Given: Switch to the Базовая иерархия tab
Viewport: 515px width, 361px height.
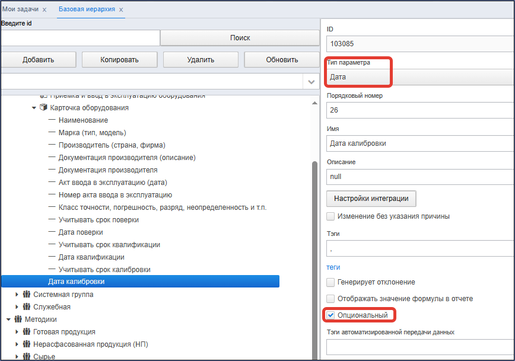Looking at the screenshot, I should 87,9.
